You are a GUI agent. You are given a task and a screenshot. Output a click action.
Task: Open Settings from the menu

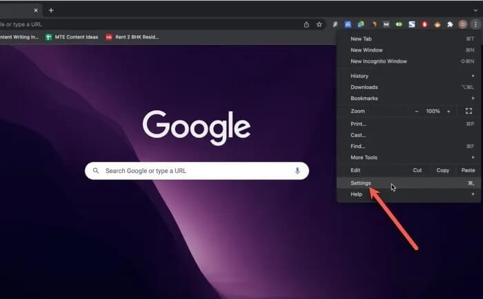[x=408, y=183]
